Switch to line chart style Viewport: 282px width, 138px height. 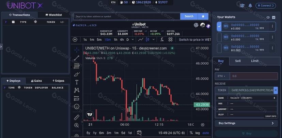coord(141,40)
